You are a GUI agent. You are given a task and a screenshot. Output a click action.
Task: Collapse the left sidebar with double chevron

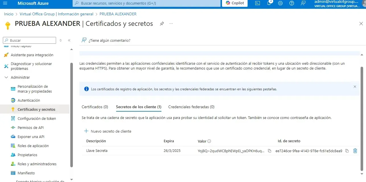pyautogui.click(x=69, y=40)
